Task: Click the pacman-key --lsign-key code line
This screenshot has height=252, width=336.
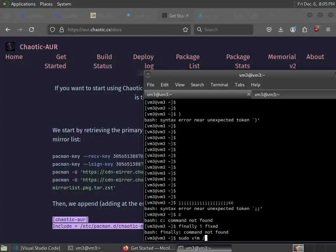Action: 98,164
